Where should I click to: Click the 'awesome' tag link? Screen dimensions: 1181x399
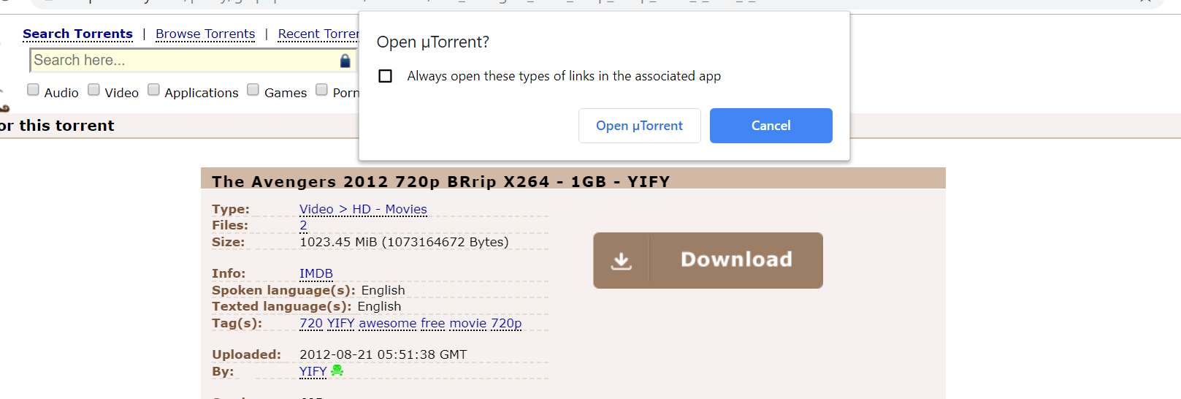388,323
